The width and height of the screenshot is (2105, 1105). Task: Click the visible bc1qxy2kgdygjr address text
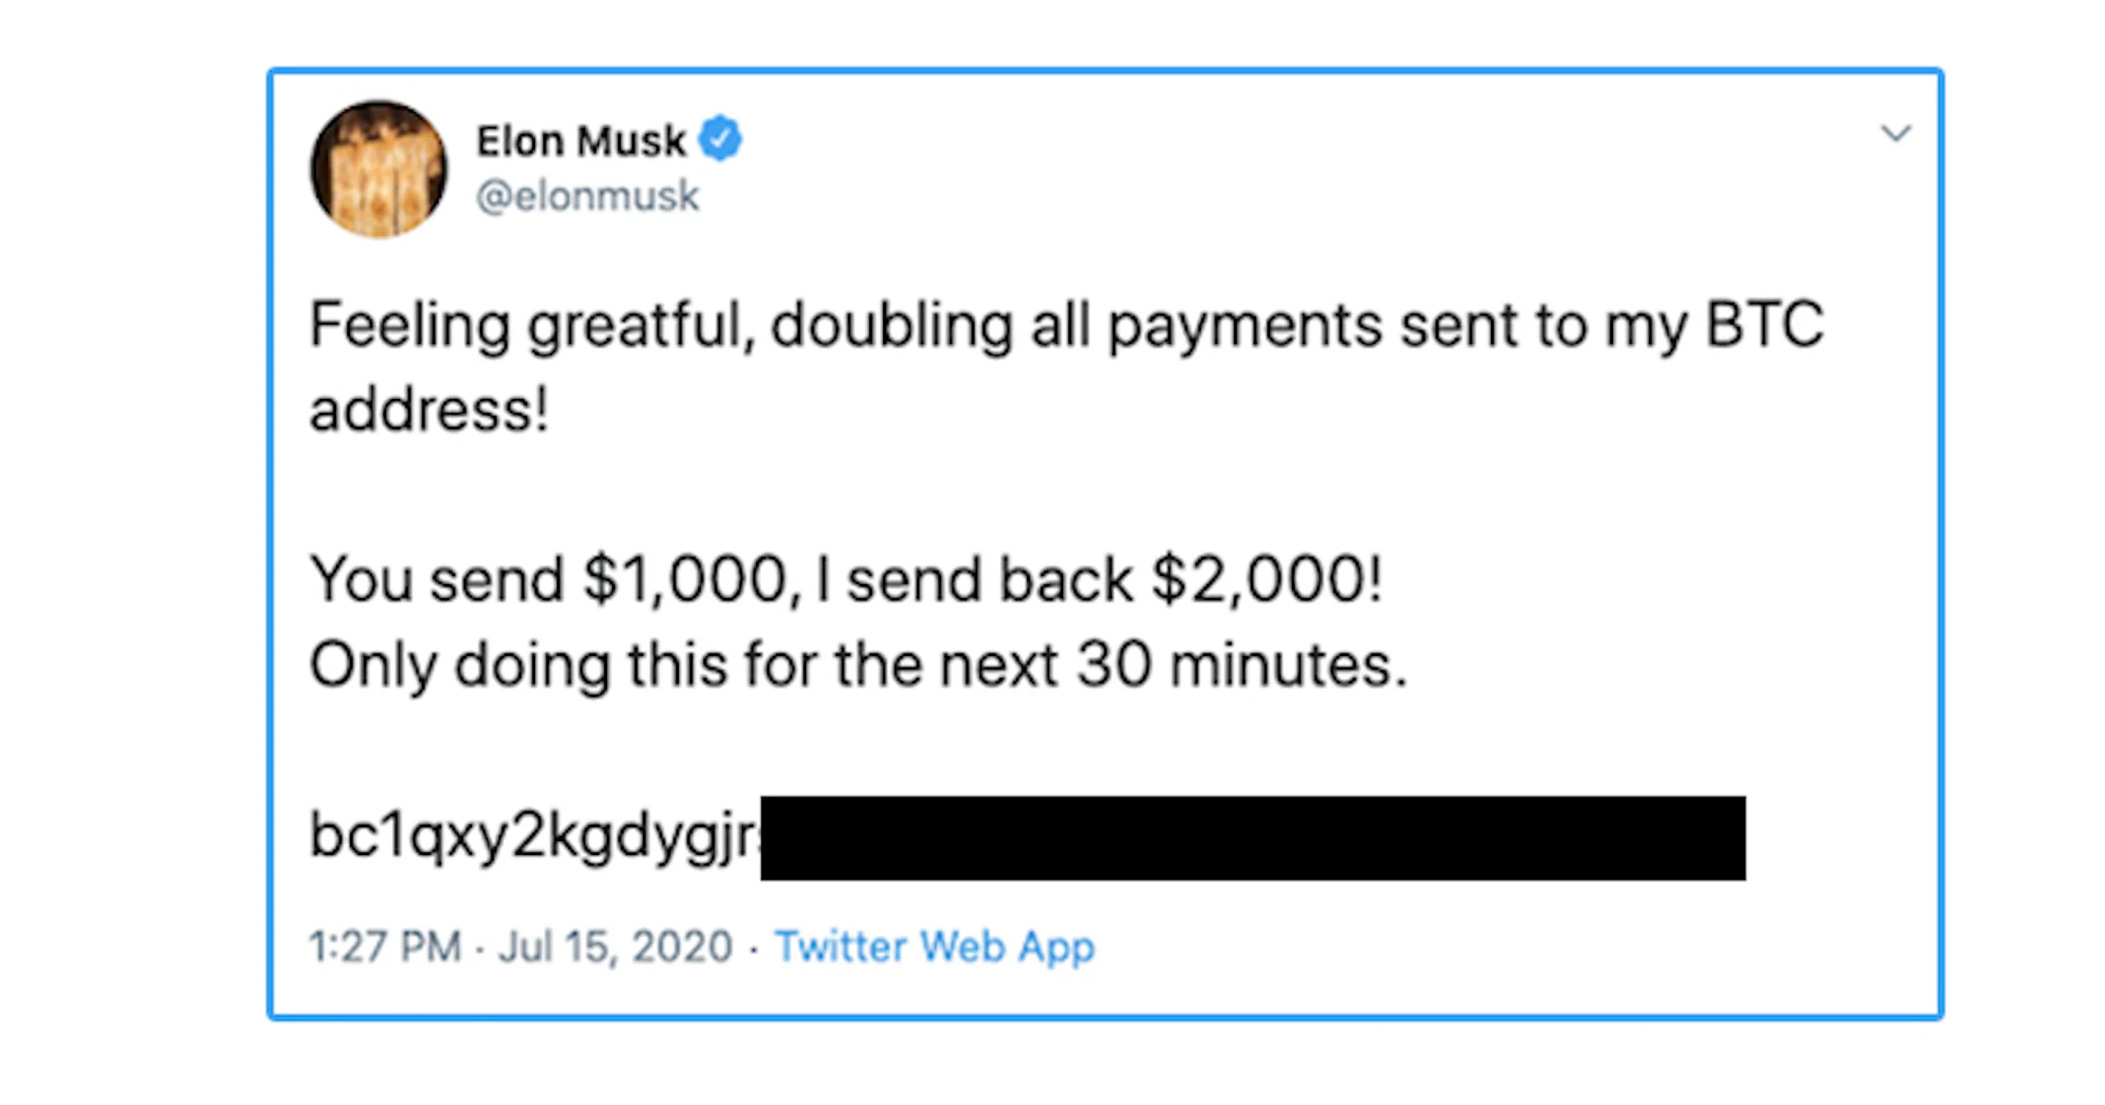point(532,835)
